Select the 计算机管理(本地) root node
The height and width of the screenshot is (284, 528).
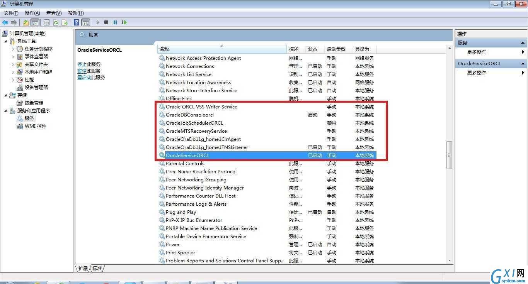[27, 34]
